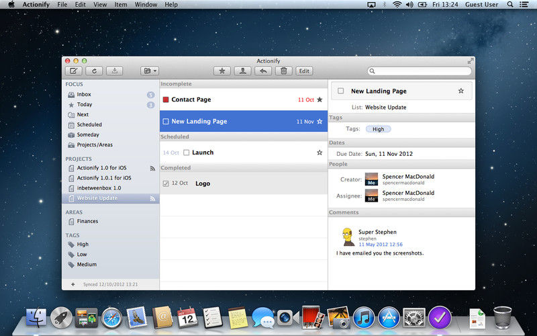Click the new item compose icon
Viewport: 537px width, 336px height.
[x=74, y=71]
